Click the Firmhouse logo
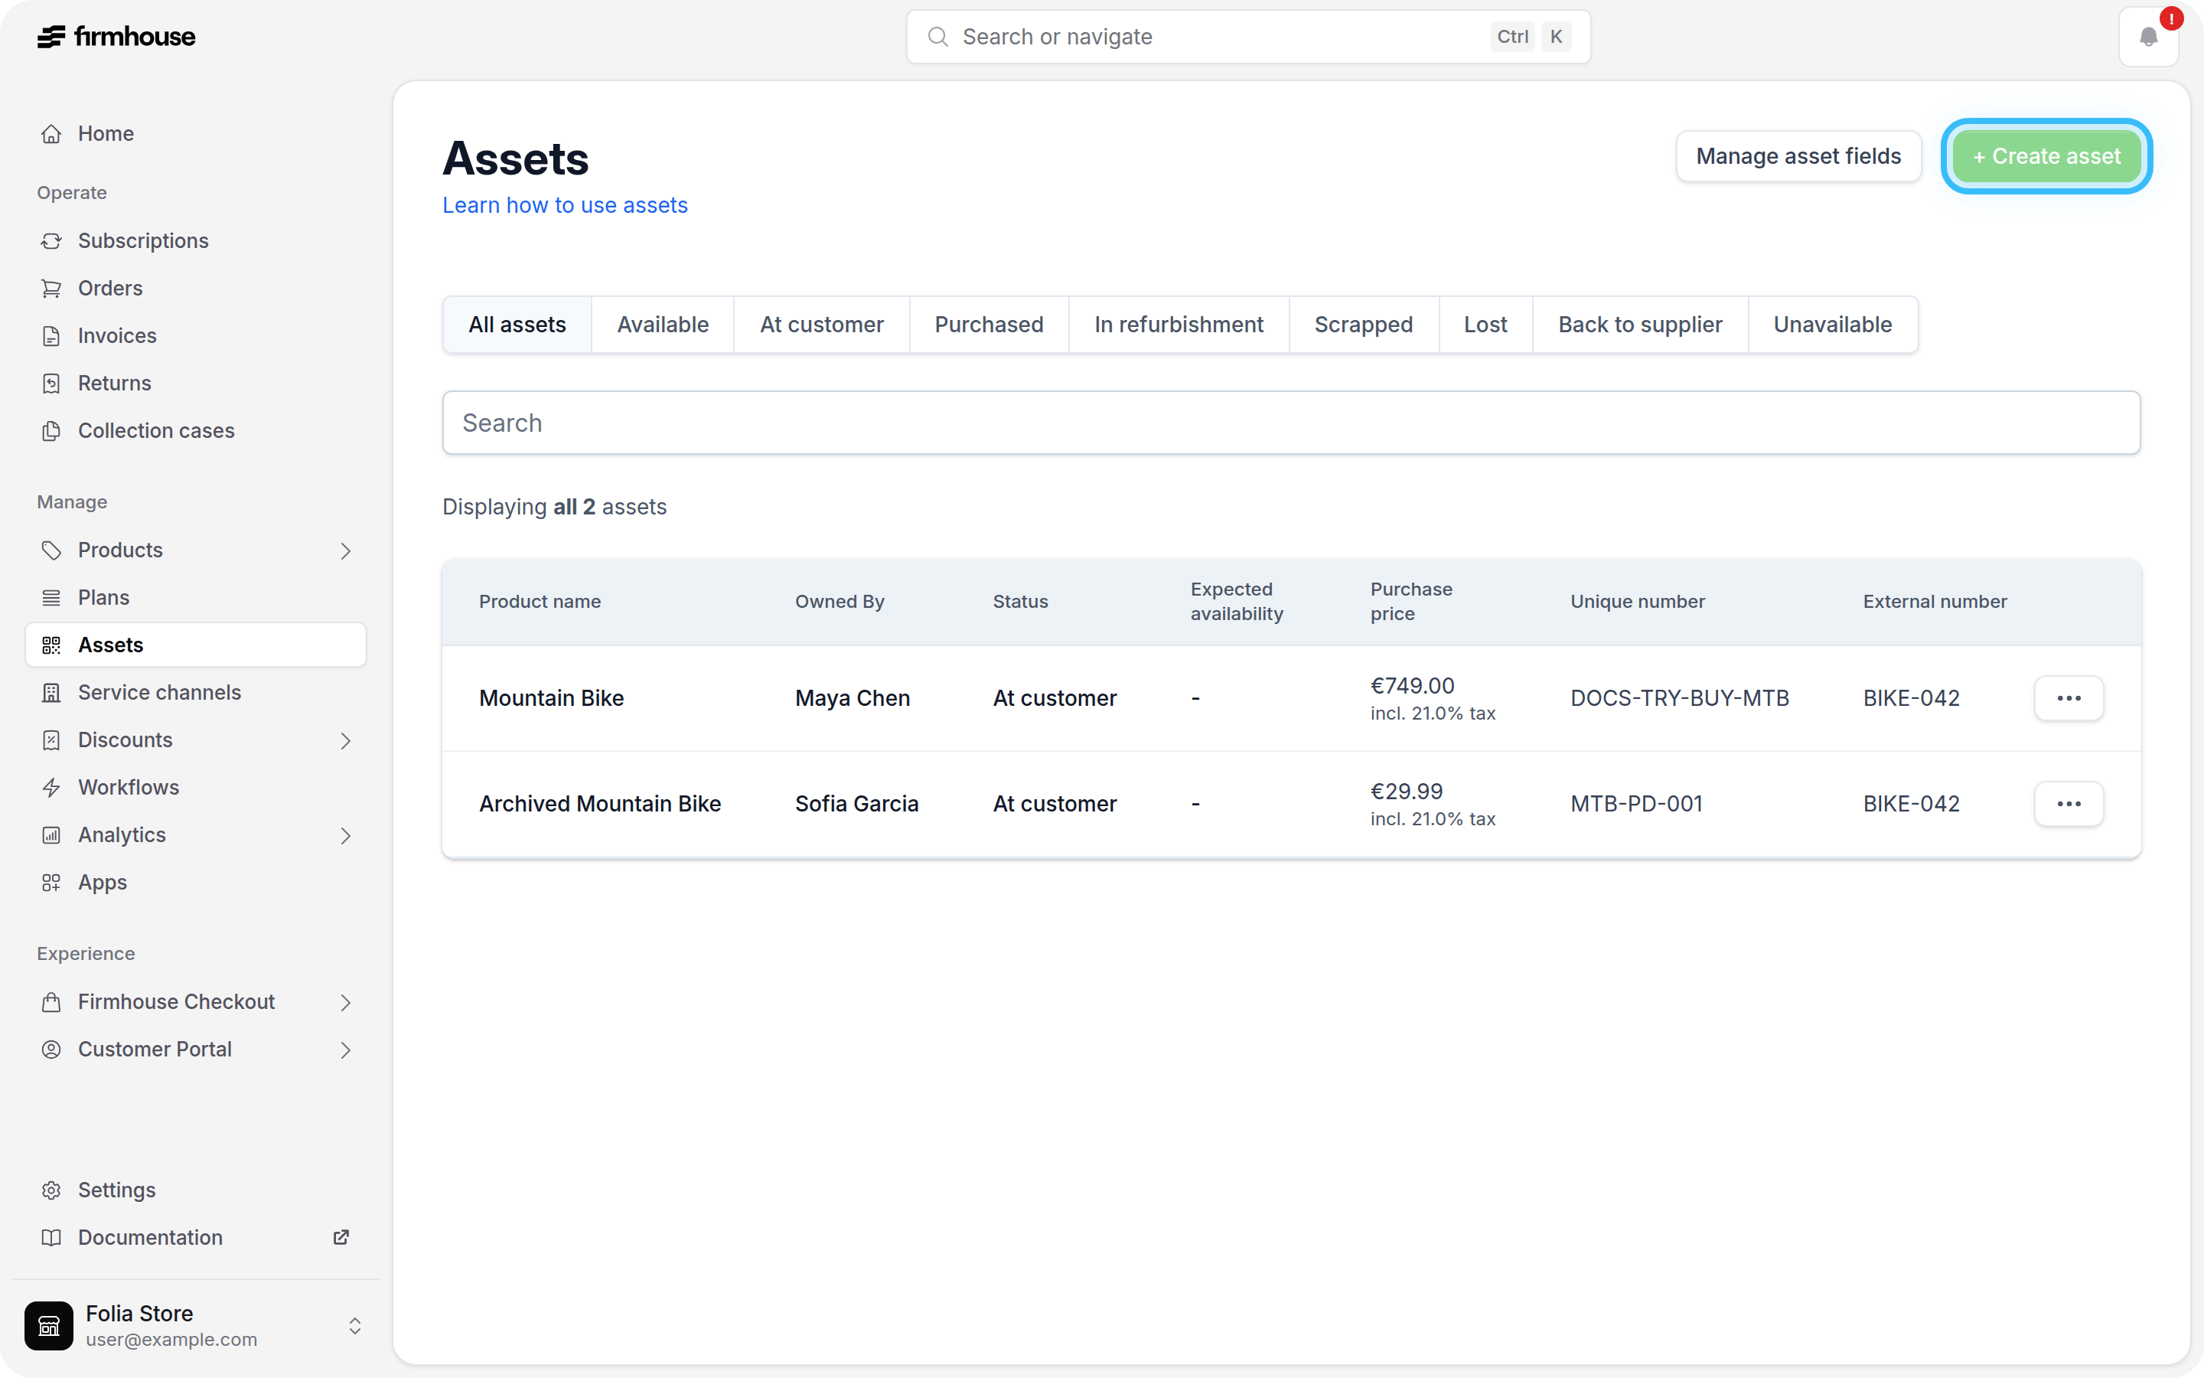 pyautogui.click(x=116, y=37)
